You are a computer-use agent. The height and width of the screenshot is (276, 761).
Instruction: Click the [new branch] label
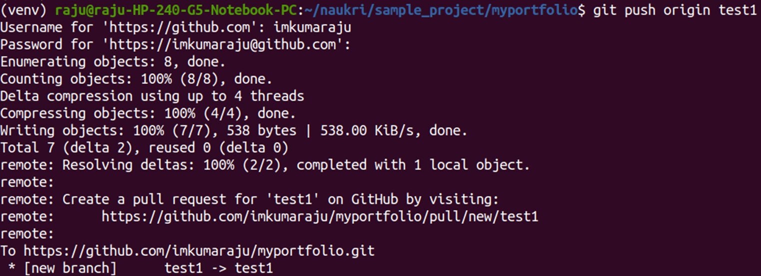(x=70, y=268)
